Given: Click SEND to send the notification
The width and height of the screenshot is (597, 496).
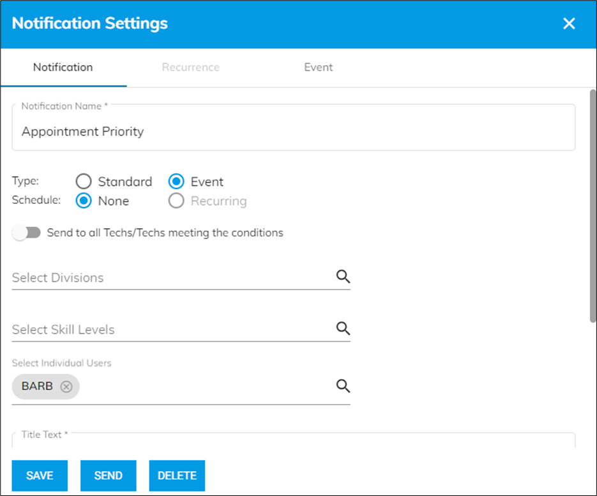Looking at the screenshot, I should click(108, 476).
